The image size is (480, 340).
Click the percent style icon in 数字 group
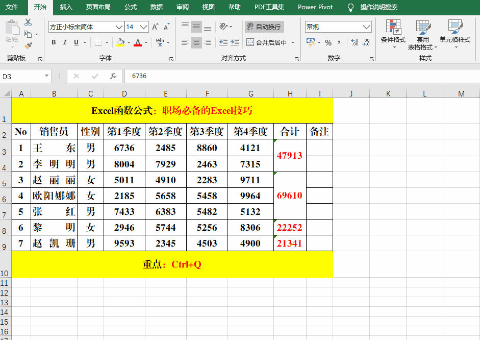(x=330, y=43)
